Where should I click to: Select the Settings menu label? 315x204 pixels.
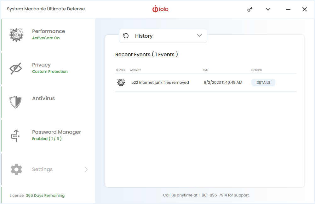click(x=43, y=169)
